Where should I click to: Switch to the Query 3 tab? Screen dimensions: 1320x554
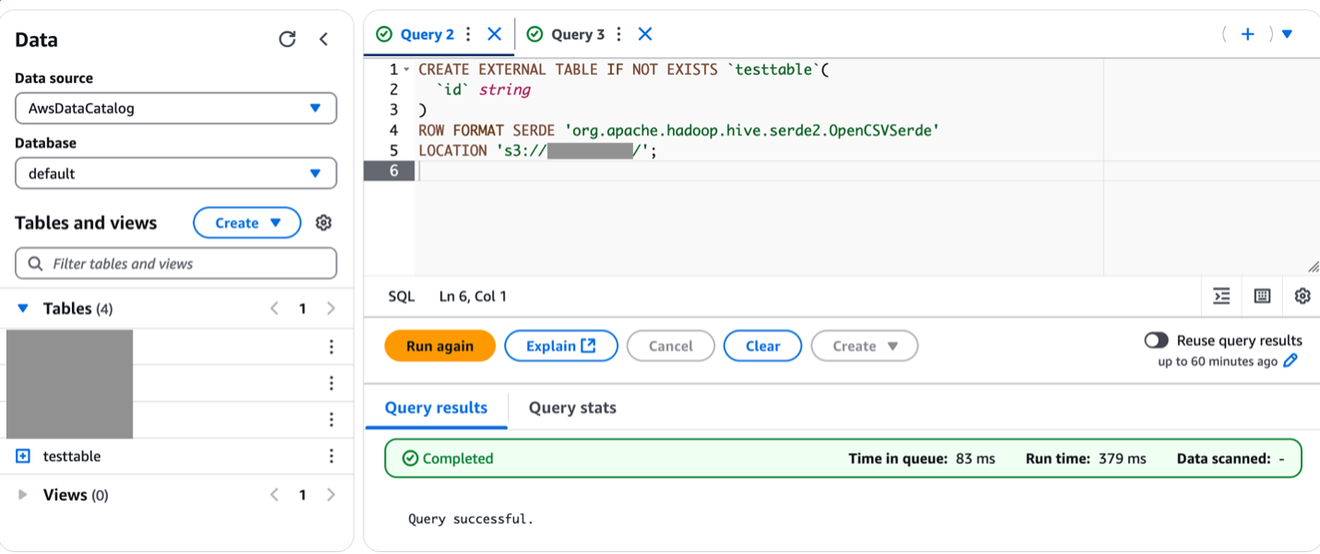[x=578, y=34]
